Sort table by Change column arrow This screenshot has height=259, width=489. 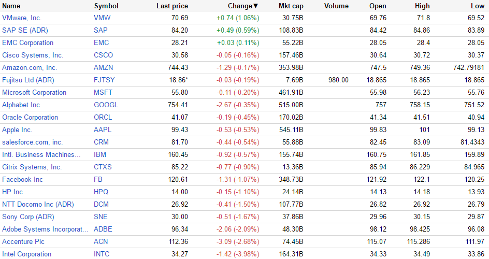(x=255, y=6)
